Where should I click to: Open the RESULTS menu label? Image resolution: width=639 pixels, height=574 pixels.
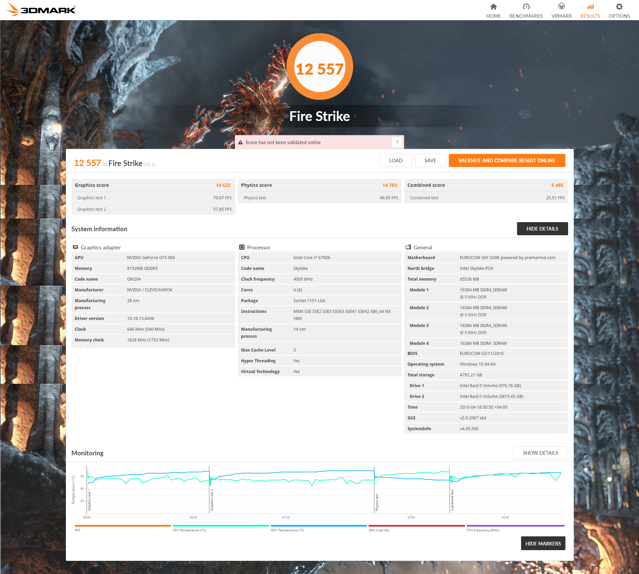[x=590, y=16]
